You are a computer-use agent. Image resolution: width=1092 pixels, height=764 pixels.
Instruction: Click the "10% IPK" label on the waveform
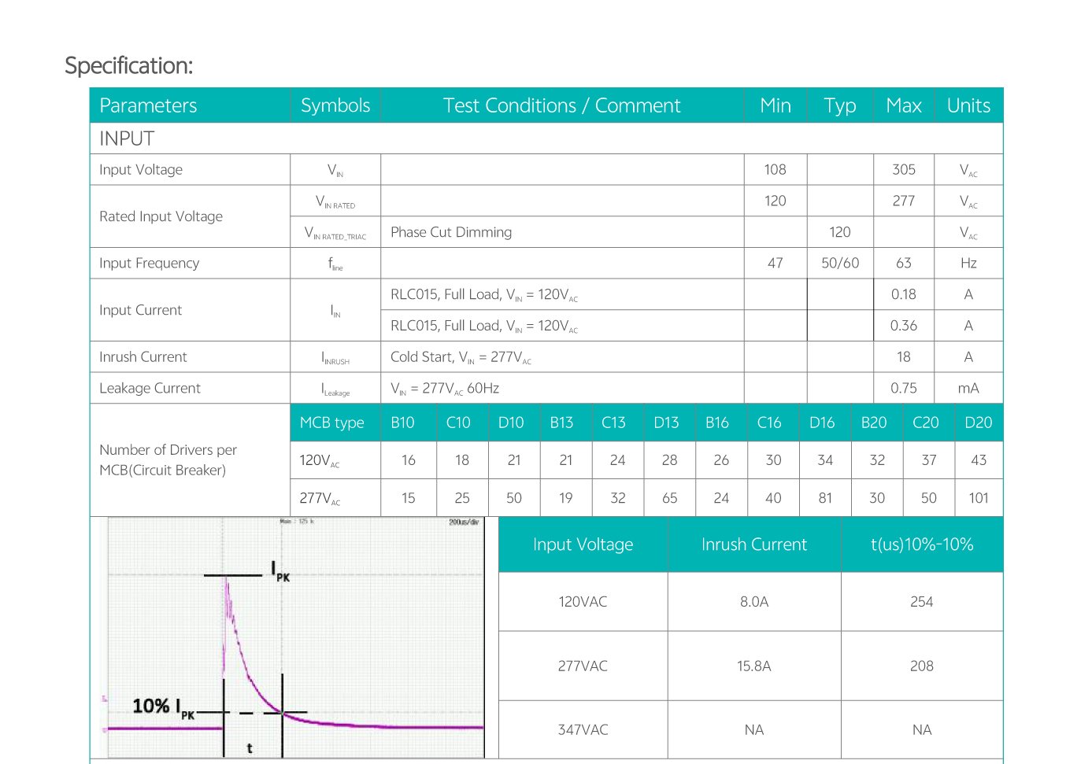[163, 707]
